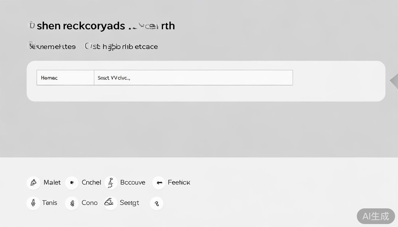Click the Bccouve text label
398x227 pixels.
[133, 182]
